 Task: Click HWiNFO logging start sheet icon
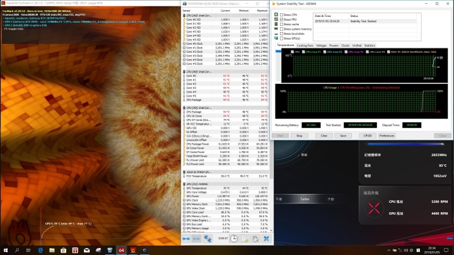coord(245,239)
